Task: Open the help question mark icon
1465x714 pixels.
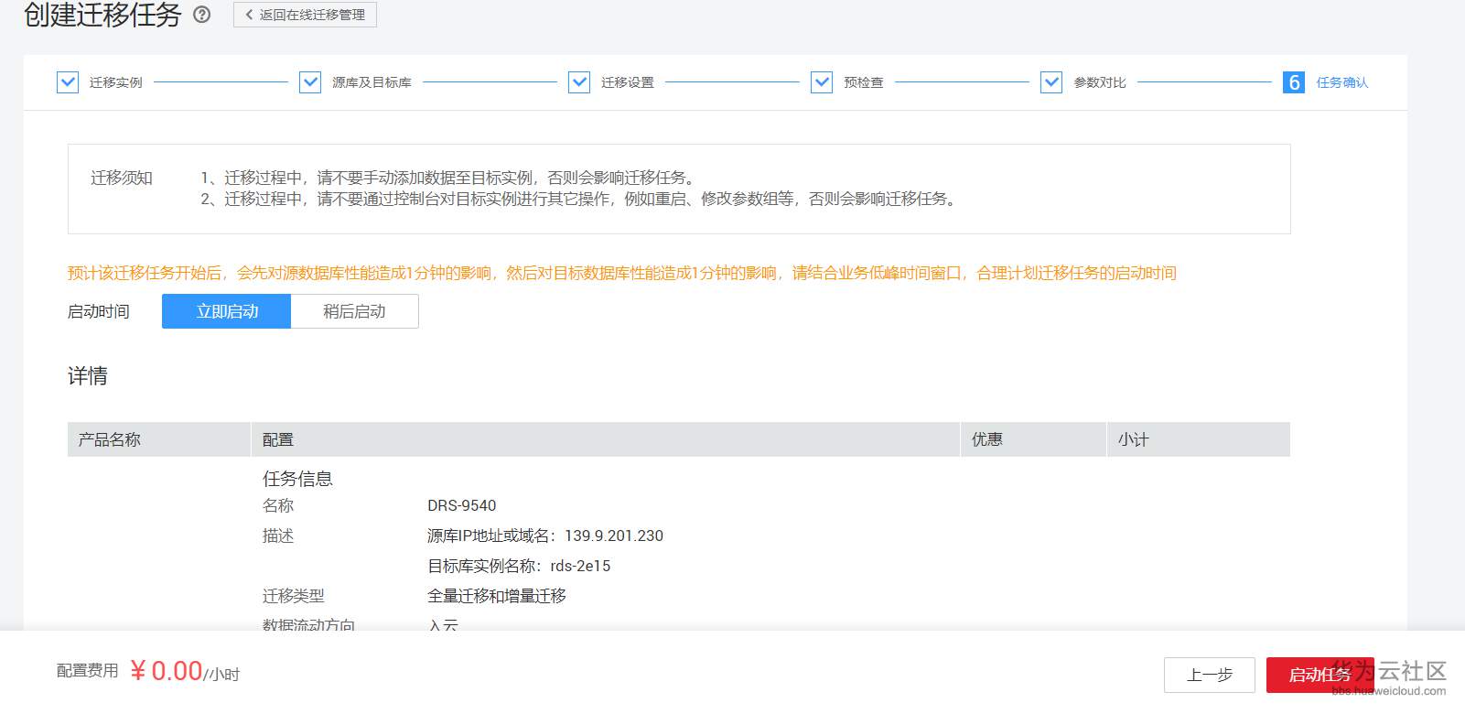Action: [202, 15]
